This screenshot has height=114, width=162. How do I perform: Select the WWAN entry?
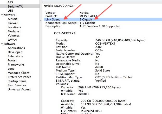[12, 40]
